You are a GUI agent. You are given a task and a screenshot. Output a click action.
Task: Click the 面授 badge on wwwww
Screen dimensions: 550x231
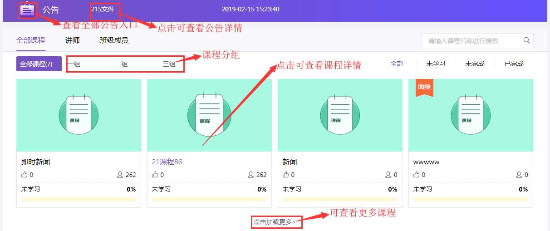click(424, 87)
